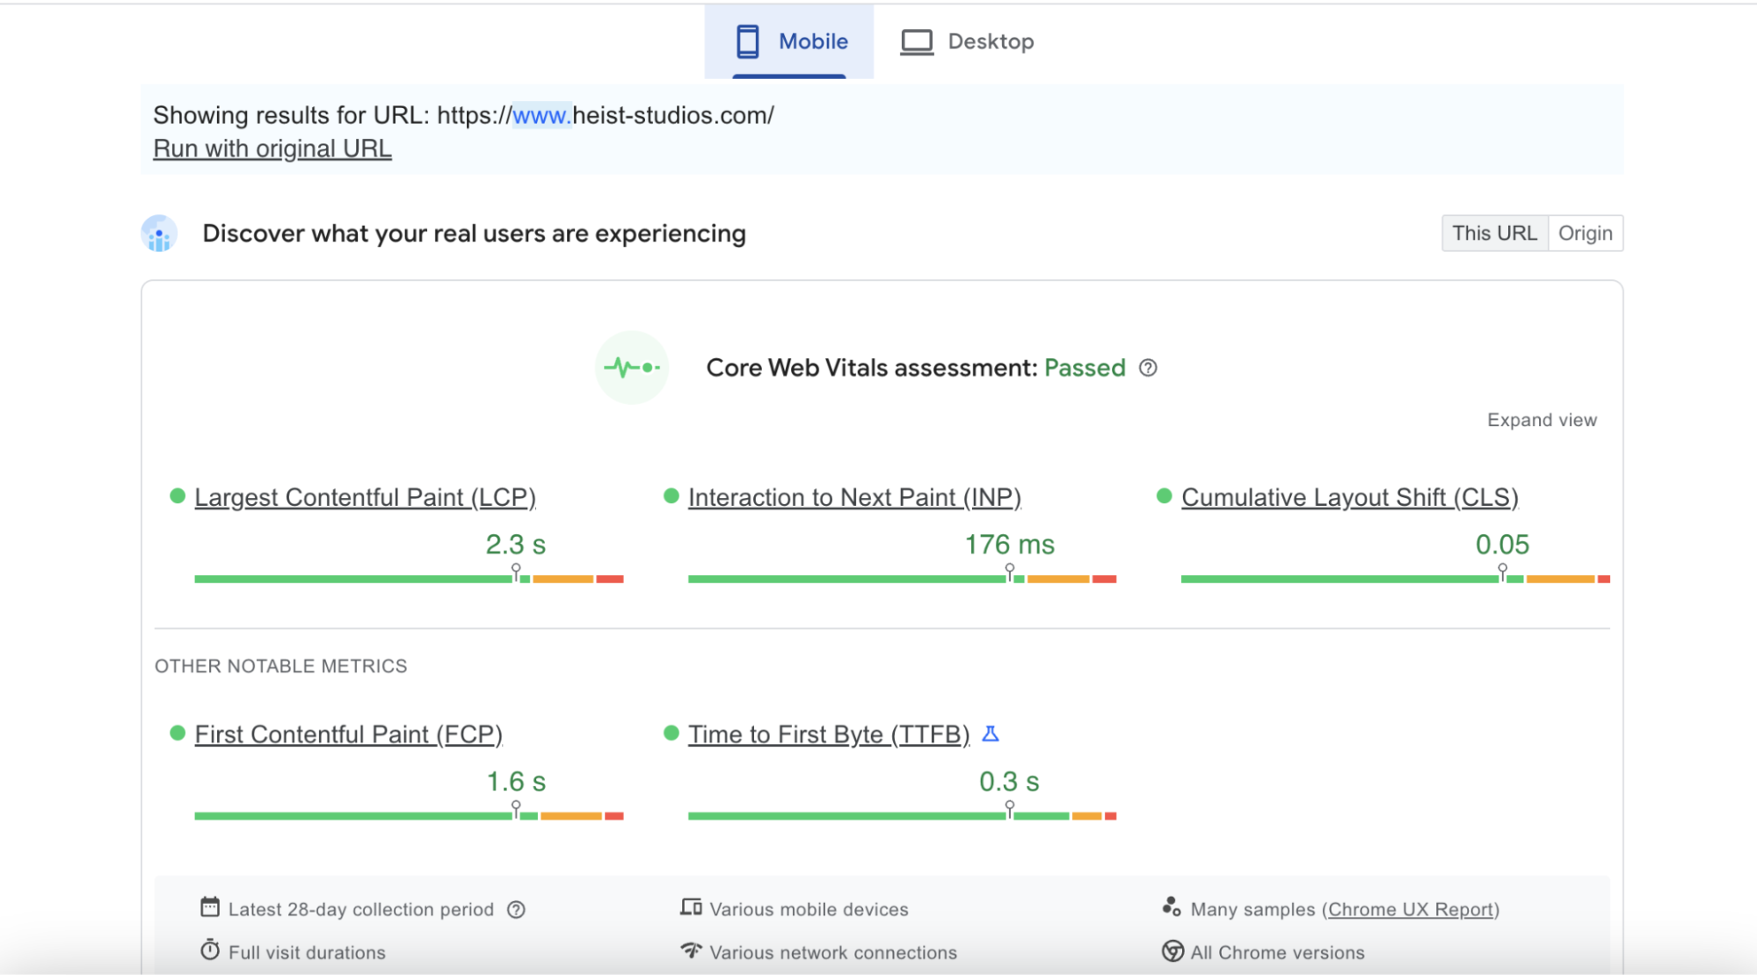Click the mobile phone icon
1757x975 pixels.
click(x=747, y=41)
